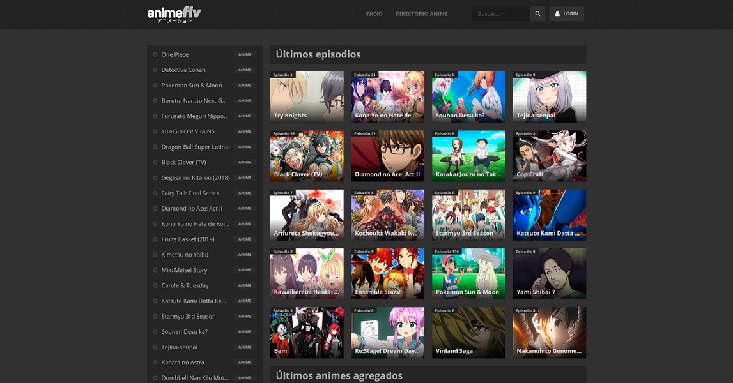Image resolution: width=733 pixels, height=383 pixels.
Task: Click the ANIME badge next to Detective Conan
Action: tap(245, 70)
